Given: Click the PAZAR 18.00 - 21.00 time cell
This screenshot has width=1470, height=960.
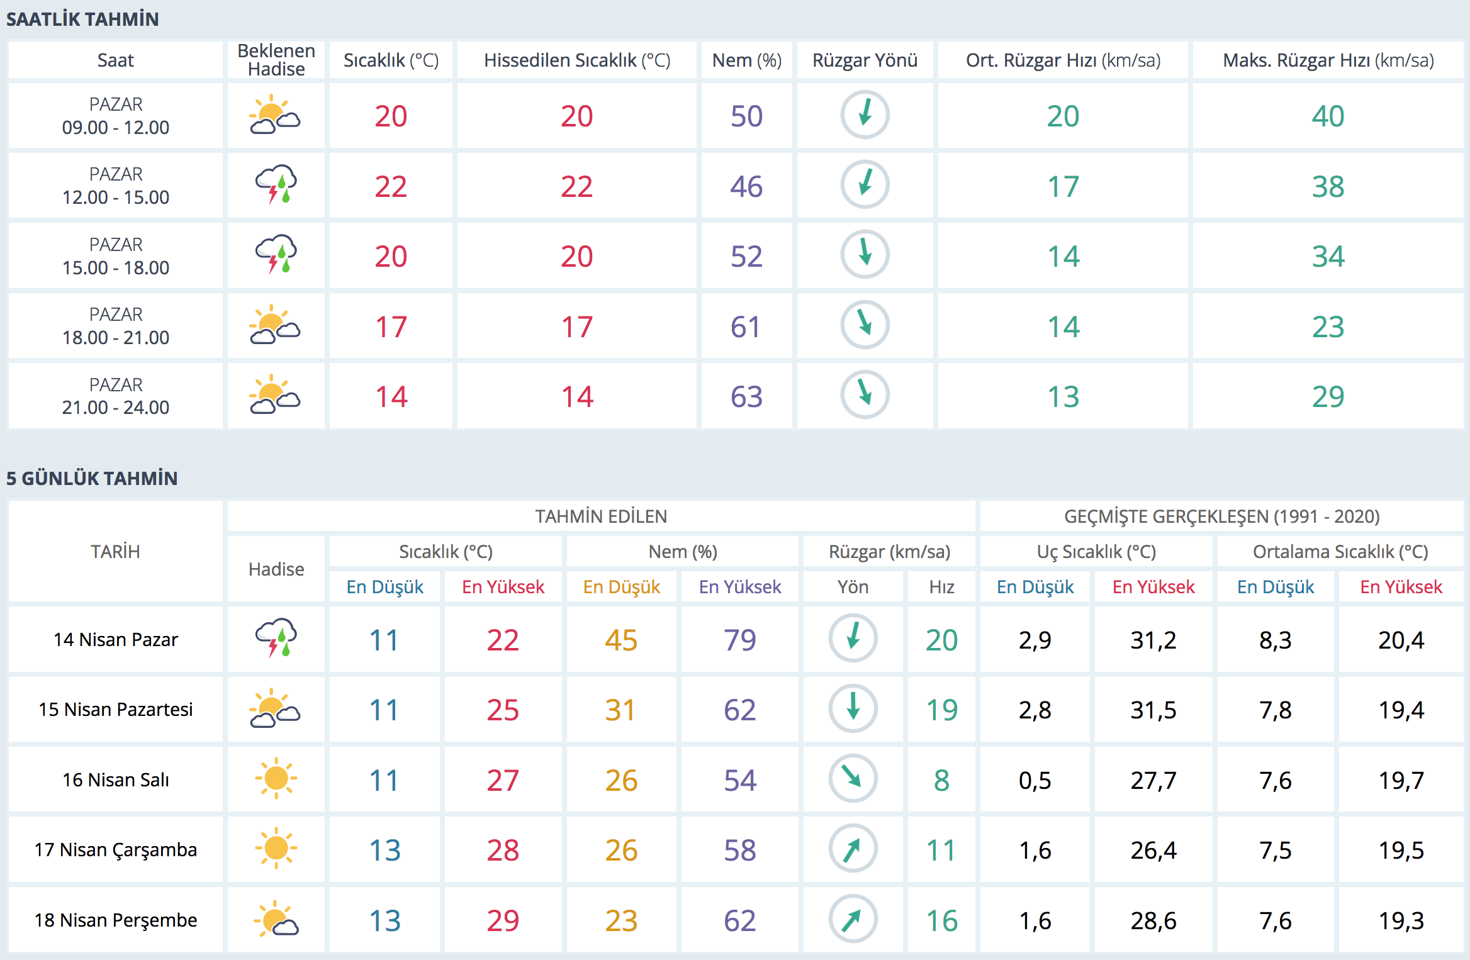Looking at the screenshot, I should [115, 325].
